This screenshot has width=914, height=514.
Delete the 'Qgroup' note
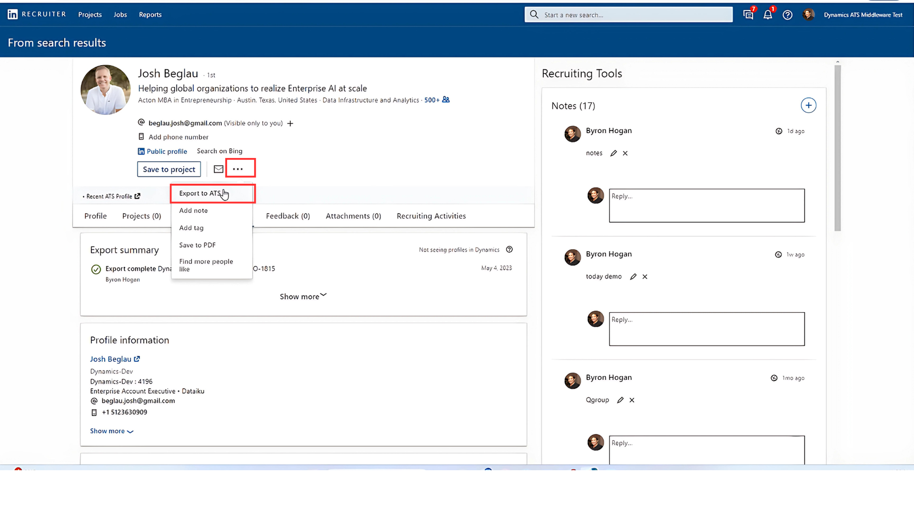click(x=632, y=400)
